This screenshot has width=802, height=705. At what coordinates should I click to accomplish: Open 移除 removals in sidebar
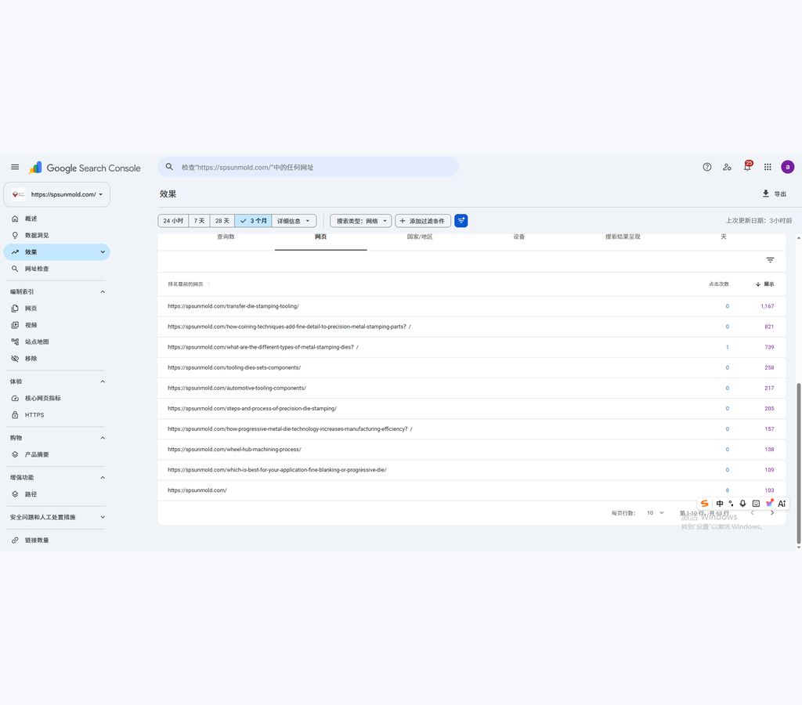click(56, 359)
